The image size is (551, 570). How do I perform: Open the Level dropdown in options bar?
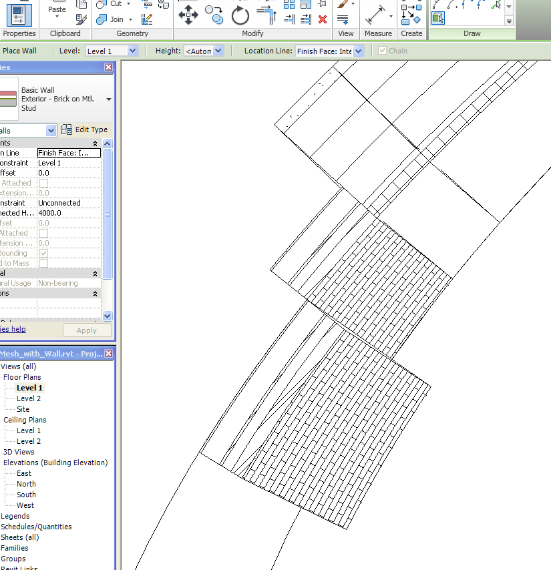click(132, 51)
